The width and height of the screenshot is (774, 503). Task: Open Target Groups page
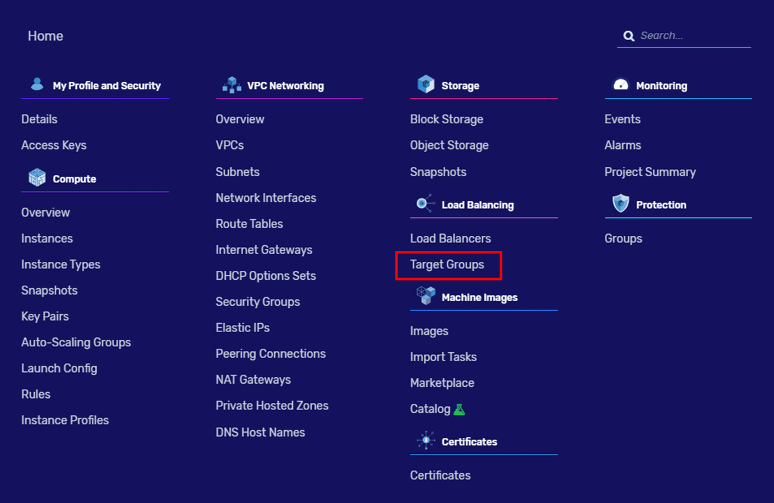coord(447,264)
